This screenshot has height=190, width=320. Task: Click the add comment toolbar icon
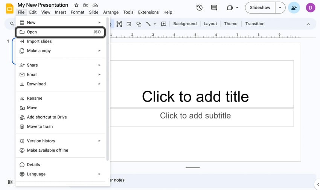tap(164, 24)
